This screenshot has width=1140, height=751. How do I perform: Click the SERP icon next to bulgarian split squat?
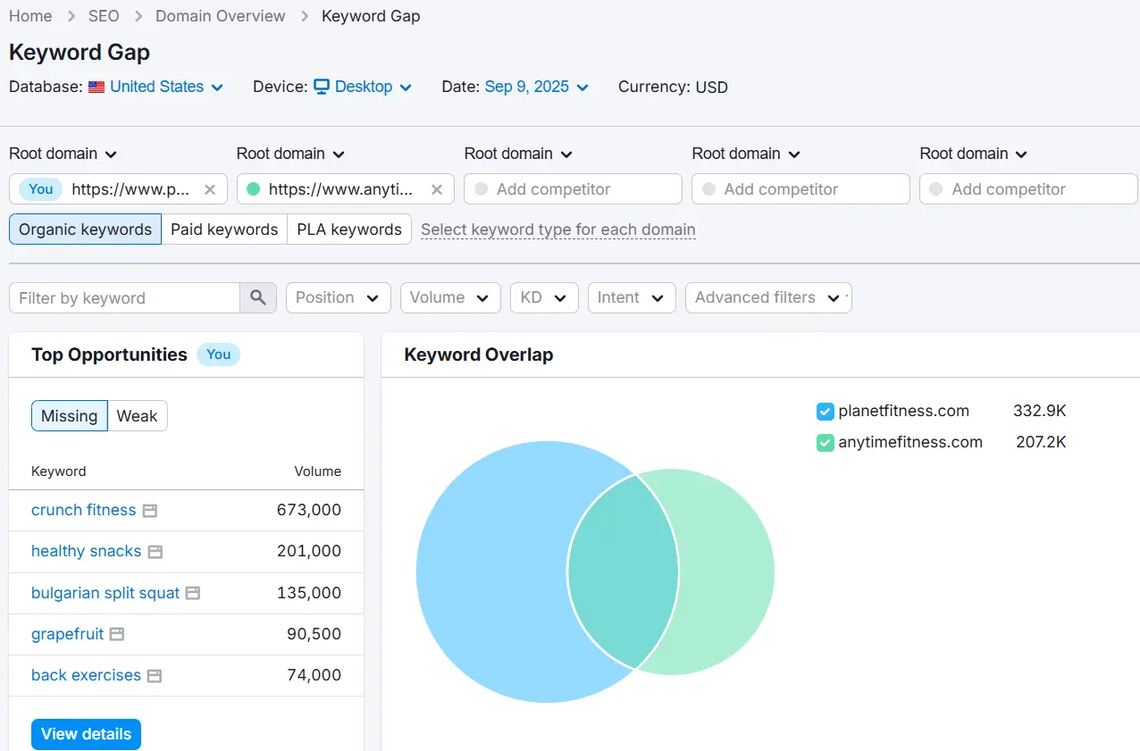pyautogui.click(x=193, y=593)
